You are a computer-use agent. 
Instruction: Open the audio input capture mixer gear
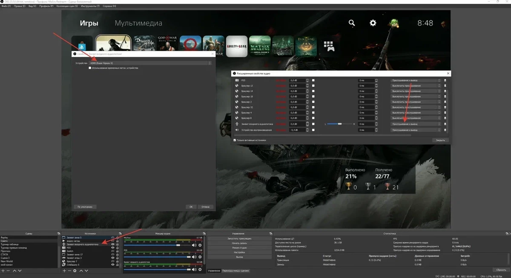pyautogui.click(x=200, y=269)
